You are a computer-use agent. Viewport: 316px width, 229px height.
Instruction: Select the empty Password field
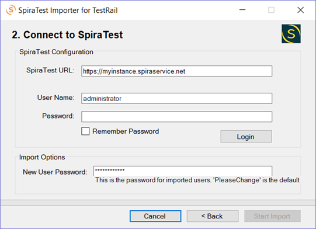(176, 117)
